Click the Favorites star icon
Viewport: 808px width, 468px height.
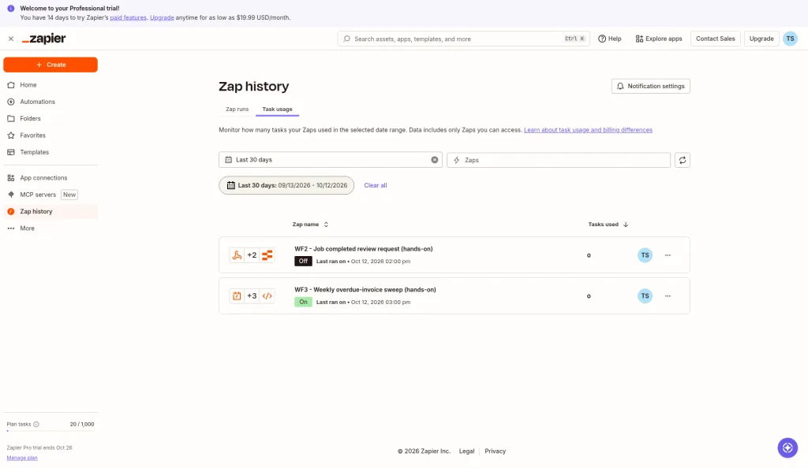coord(11,136)
